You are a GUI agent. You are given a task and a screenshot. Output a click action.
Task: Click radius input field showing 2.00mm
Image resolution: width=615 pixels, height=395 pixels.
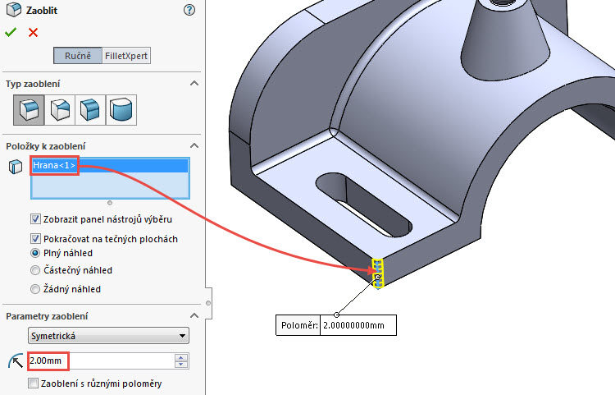(x=101, y=361)
